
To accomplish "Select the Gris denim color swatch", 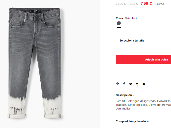I will (119, 23).
